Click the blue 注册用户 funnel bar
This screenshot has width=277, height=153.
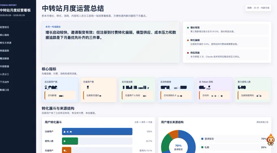coord(97,131)
